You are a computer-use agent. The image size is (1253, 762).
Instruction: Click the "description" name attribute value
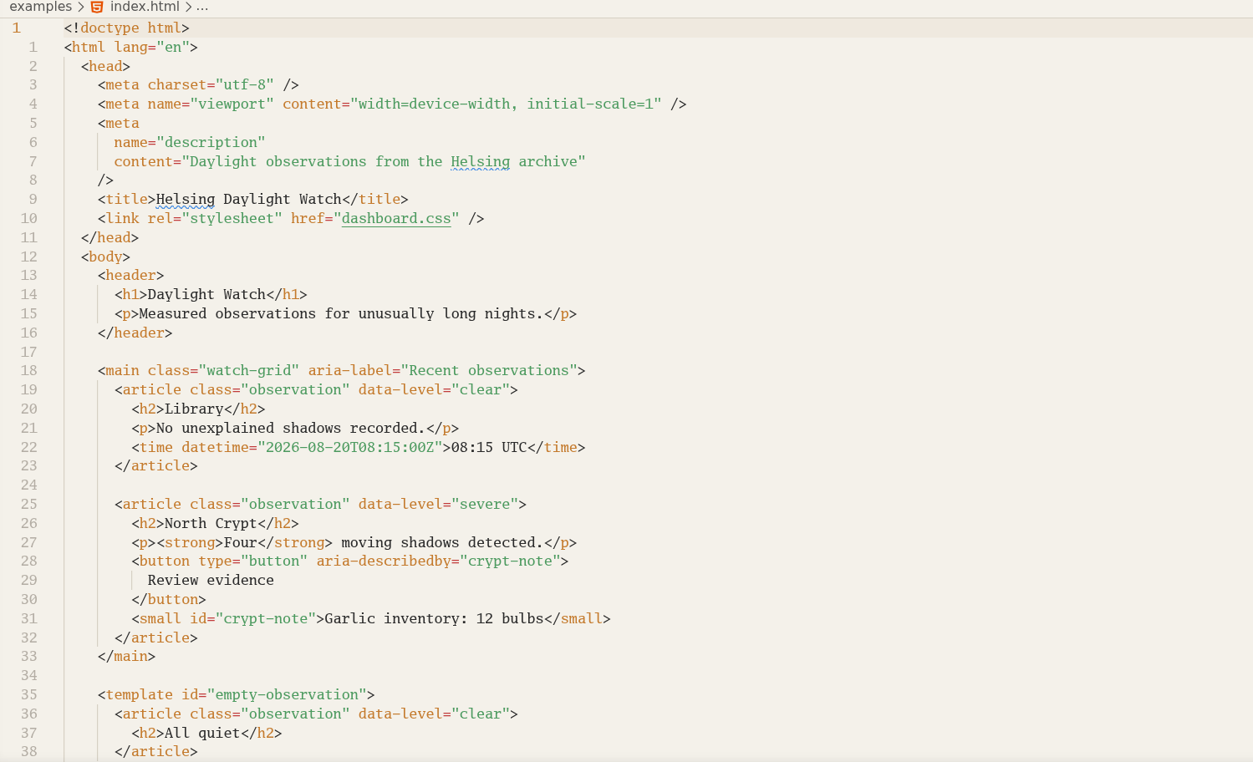tap(211, 143)
